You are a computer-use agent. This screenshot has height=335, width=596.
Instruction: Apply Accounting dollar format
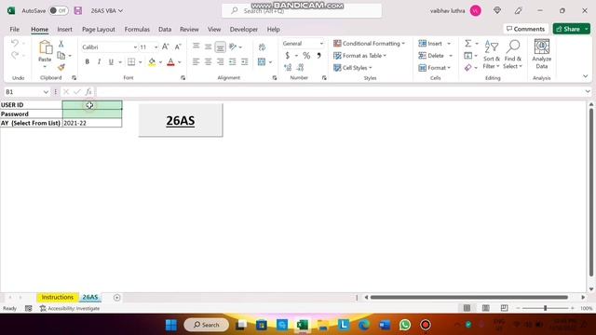(x=288, y=56)
